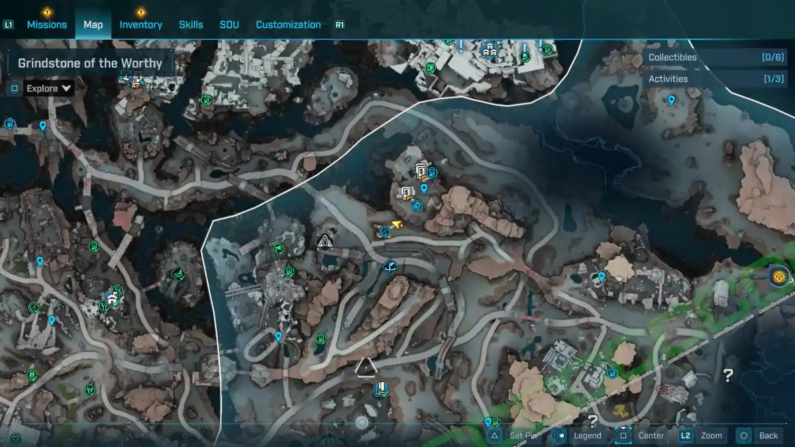Go to the Customization tab
Screen dimensions: 795x447
[288, 25]
